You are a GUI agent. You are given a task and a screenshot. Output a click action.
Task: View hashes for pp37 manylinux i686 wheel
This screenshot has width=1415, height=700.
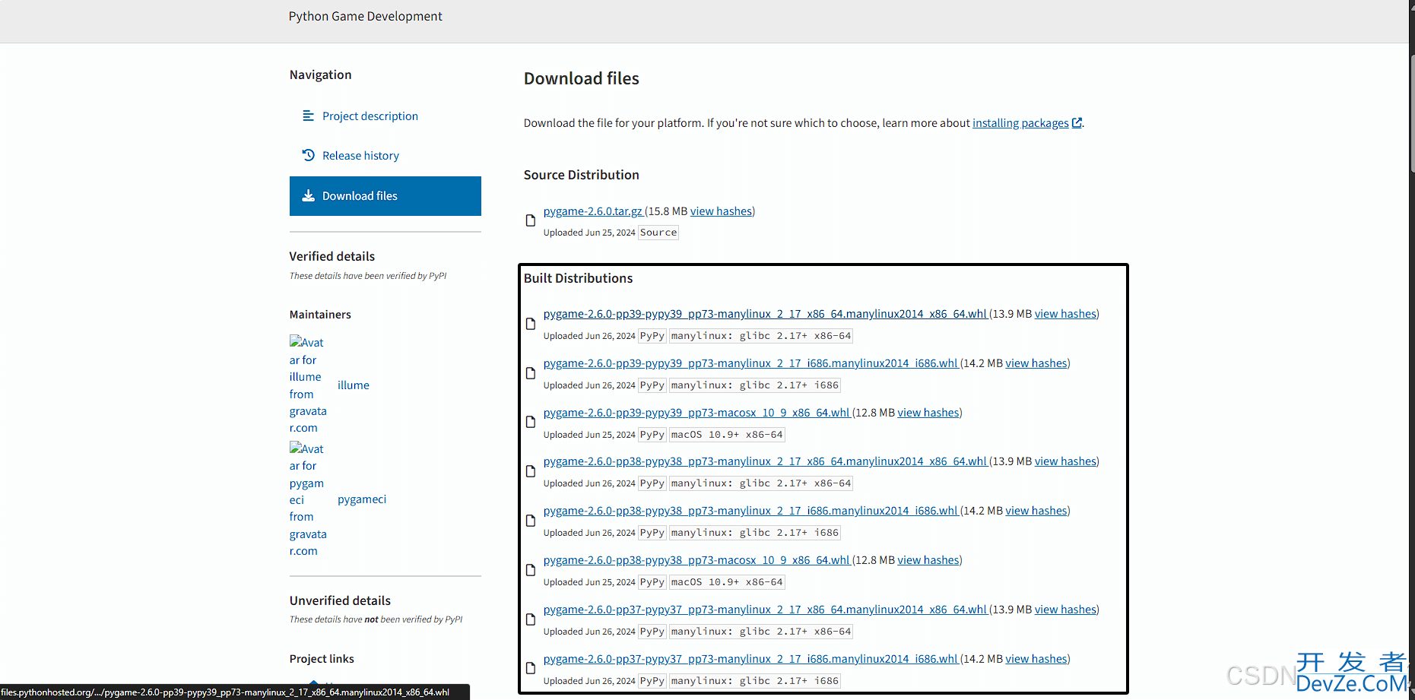(1036, 659)
